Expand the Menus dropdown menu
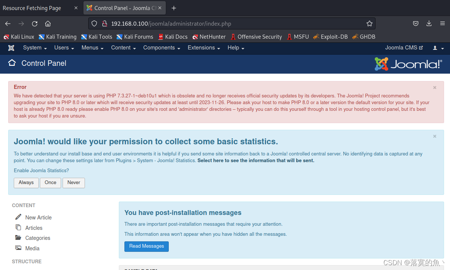450x270 pixels. coord(92,48)
